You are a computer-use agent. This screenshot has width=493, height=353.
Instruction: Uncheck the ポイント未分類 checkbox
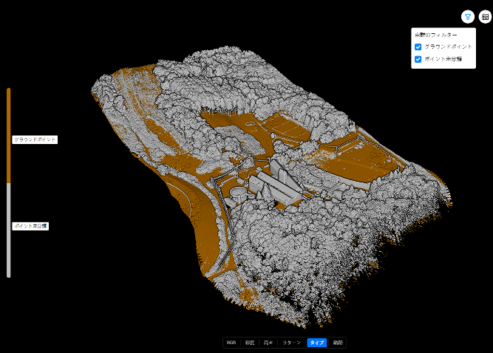coord(418,58)
